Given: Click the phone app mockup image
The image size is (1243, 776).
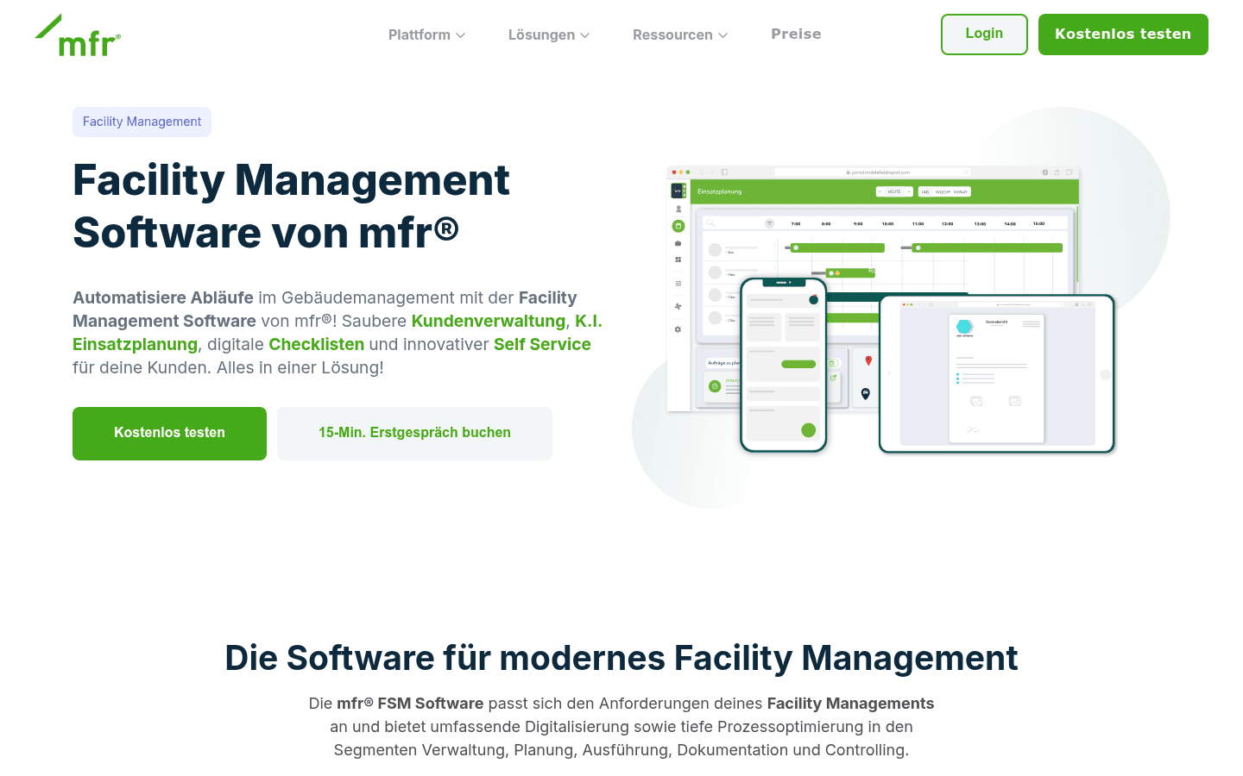Looking at the screenshot, I should coord(784,365).
